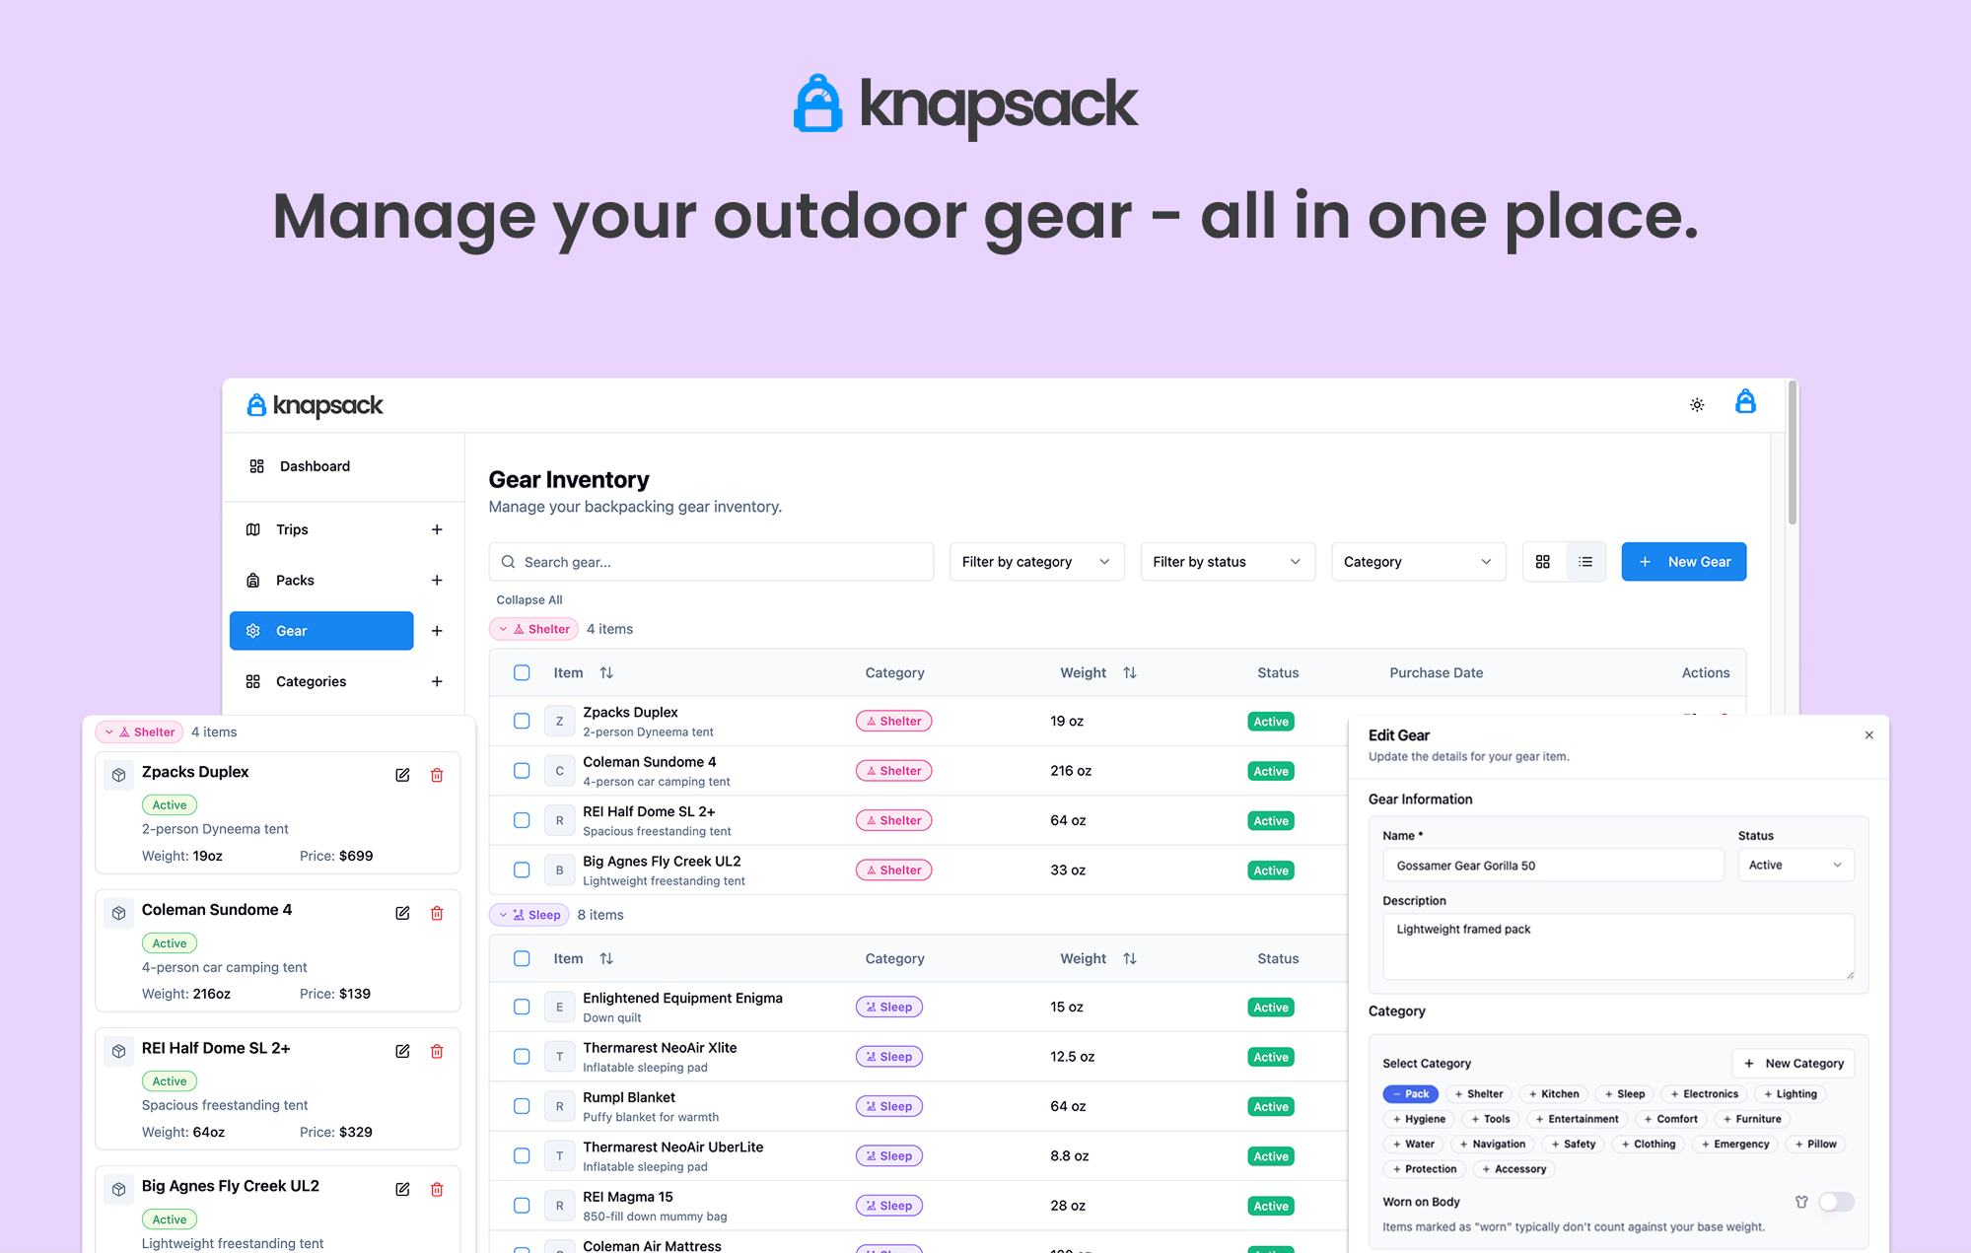Collapse the Sleep group with its chevron
Screen dimensions: 1971x1253
click(505, 914)
